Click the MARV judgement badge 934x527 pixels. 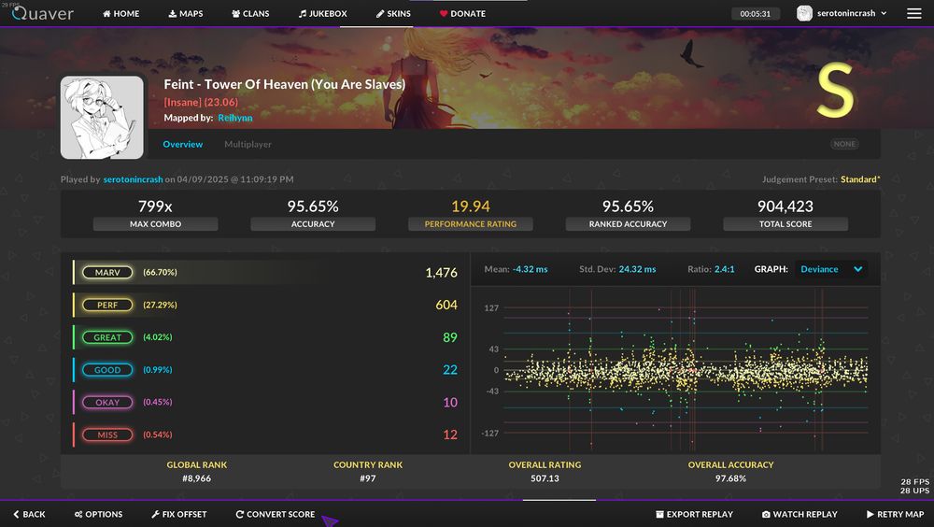tap(107, 273)
